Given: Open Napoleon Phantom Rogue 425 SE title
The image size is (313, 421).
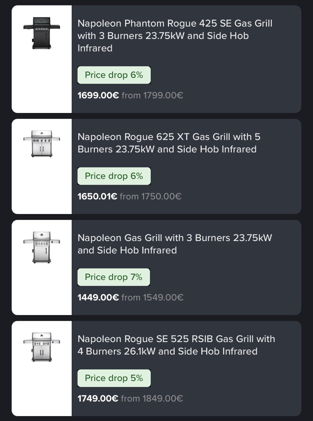Looking at the screenshot, I should click(x=175, y=36).
